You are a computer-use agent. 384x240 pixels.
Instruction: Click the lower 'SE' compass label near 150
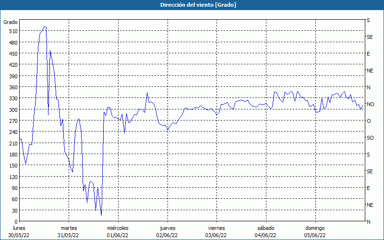pyautogui.click(x=370, y=171)
